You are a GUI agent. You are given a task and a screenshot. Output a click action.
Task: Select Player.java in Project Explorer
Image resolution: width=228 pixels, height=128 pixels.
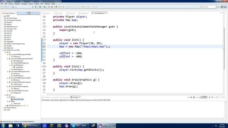click(x=17, y=57)
